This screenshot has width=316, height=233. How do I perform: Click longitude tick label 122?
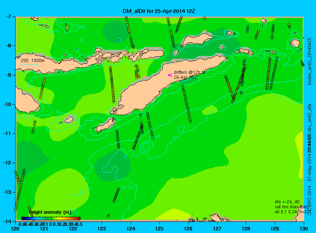[x=73, y=229]
